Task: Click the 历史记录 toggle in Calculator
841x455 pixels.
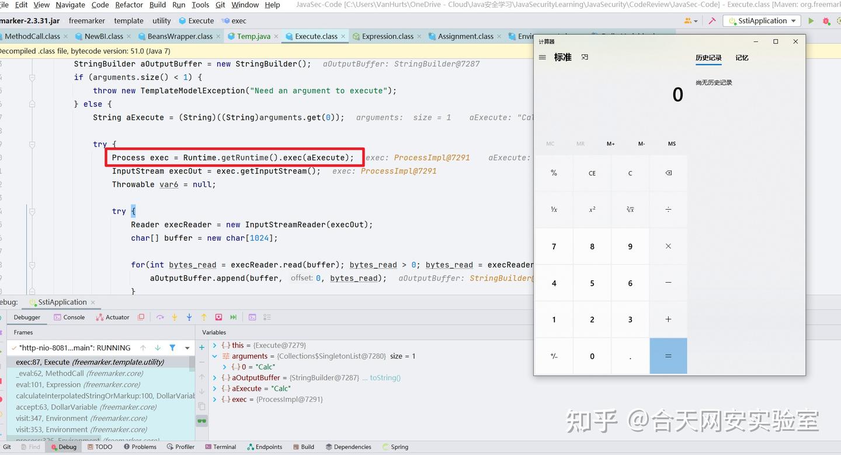Action: tap(708, 58)
